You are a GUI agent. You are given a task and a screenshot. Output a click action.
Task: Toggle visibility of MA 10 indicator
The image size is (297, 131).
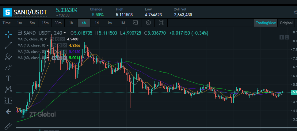click(x=54, y=45)
